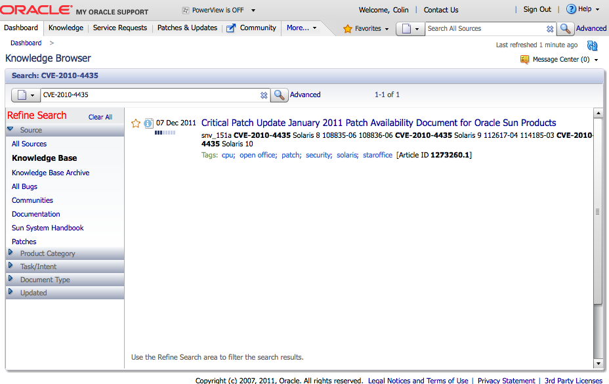Click Clear All in Refine Search
Image resolution: width=609 pixels, height=384 pixels.
point(100,117)
